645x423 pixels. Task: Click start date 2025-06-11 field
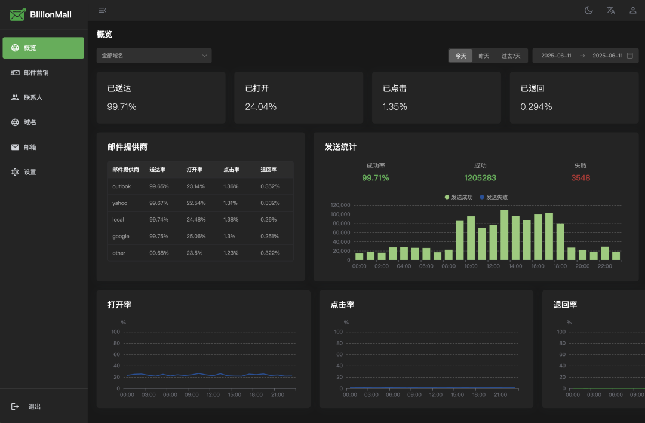pyautogui.click(x=556, y=56)
